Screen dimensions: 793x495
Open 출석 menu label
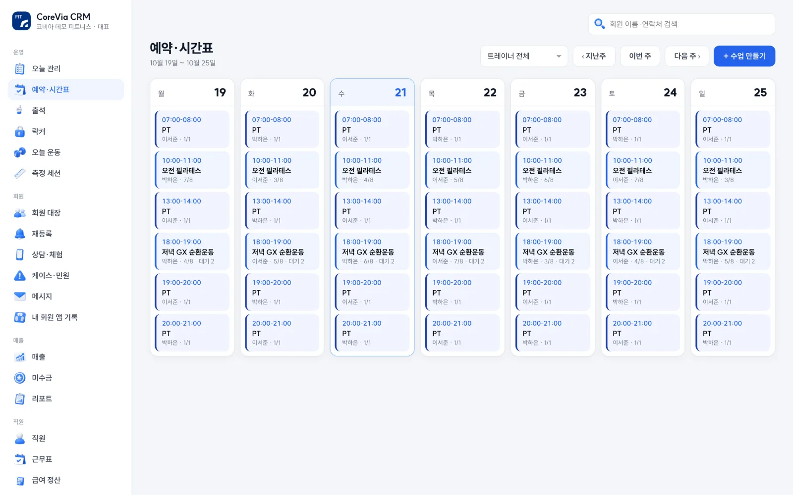(39, 110)
